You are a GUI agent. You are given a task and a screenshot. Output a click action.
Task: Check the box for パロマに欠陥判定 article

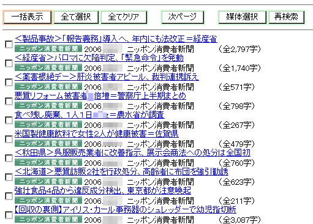9,63
